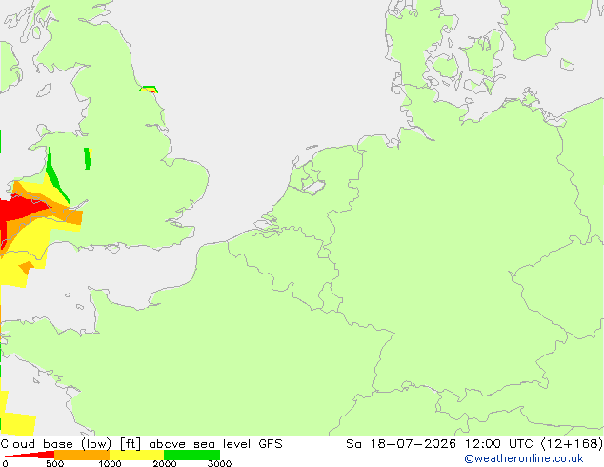Click the legend label '0'
The width and height of the screenshot is (604, 467).
coord(5,463)
